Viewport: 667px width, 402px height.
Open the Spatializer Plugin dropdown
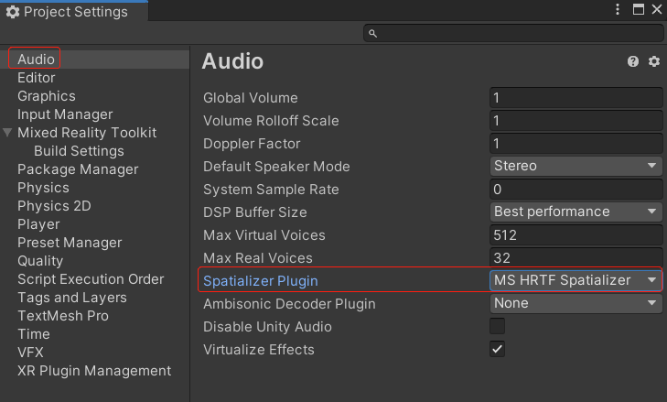click(x=576, y=280)
